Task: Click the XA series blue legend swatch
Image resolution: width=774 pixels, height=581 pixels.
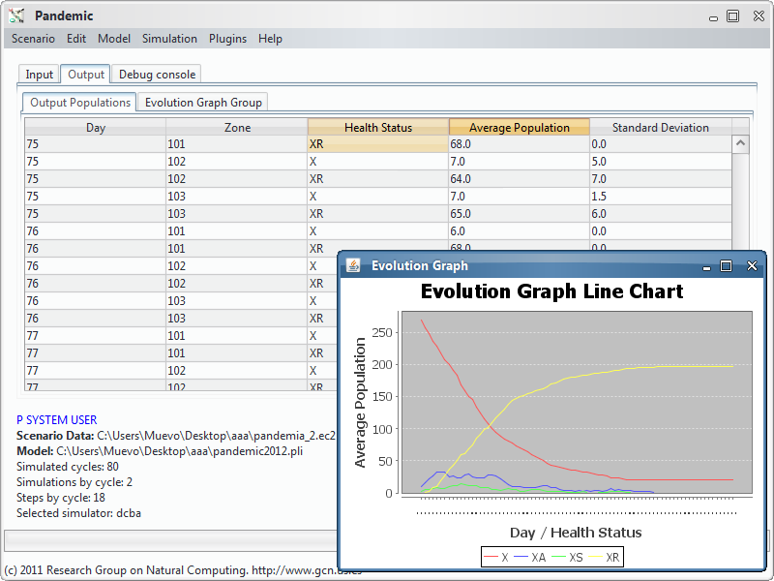Action: click(521, 558)
